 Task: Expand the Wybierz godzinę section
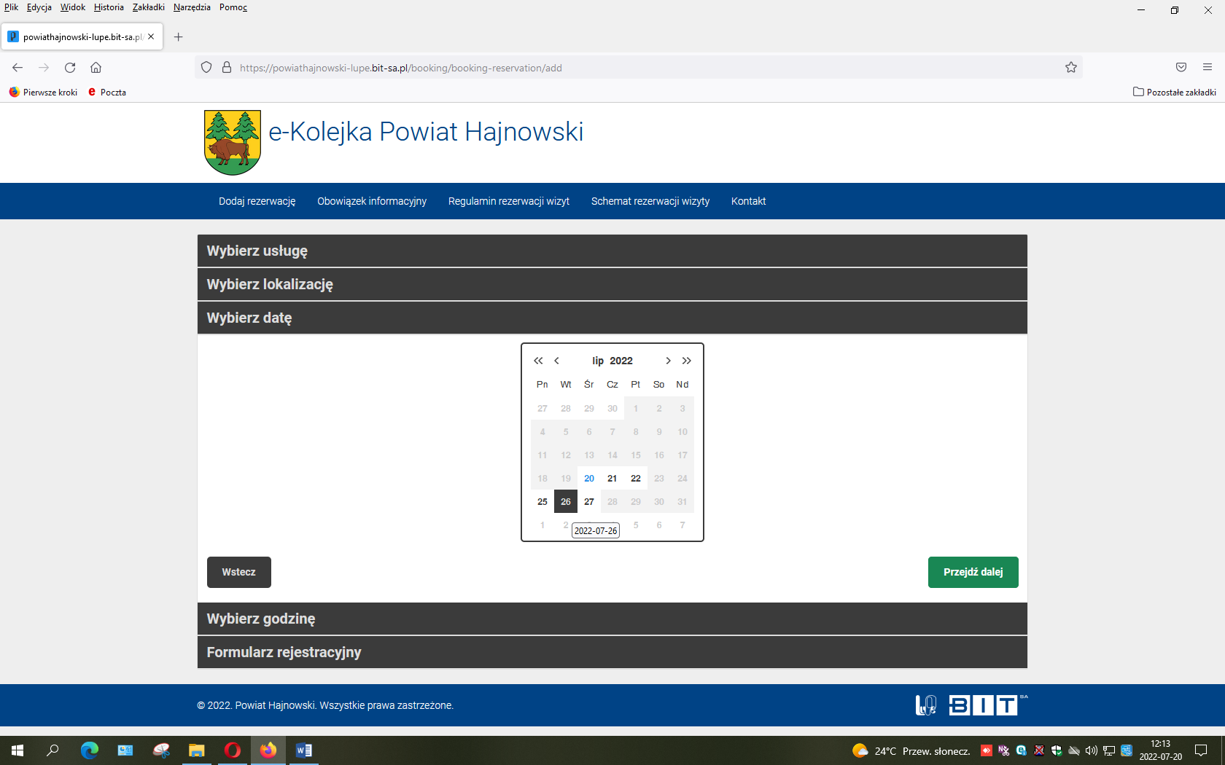click(x=612, y=619)
